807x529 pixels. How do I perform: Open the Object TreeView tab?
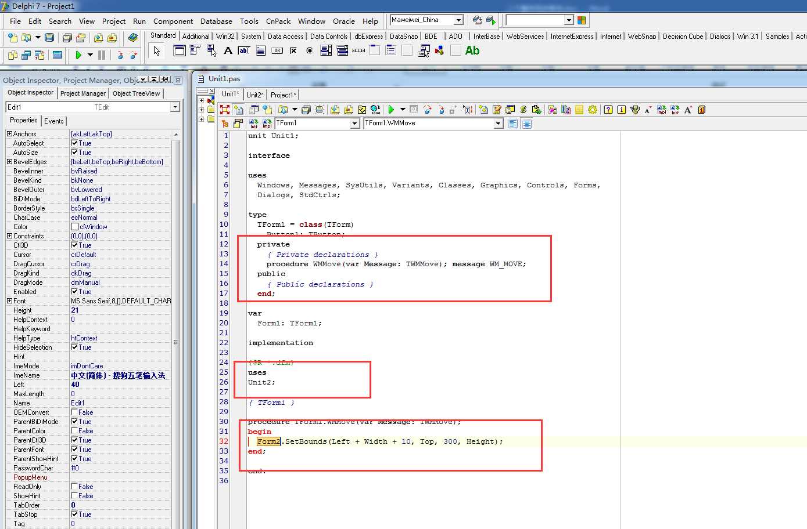pyautogui.click(x=137, y=93)
